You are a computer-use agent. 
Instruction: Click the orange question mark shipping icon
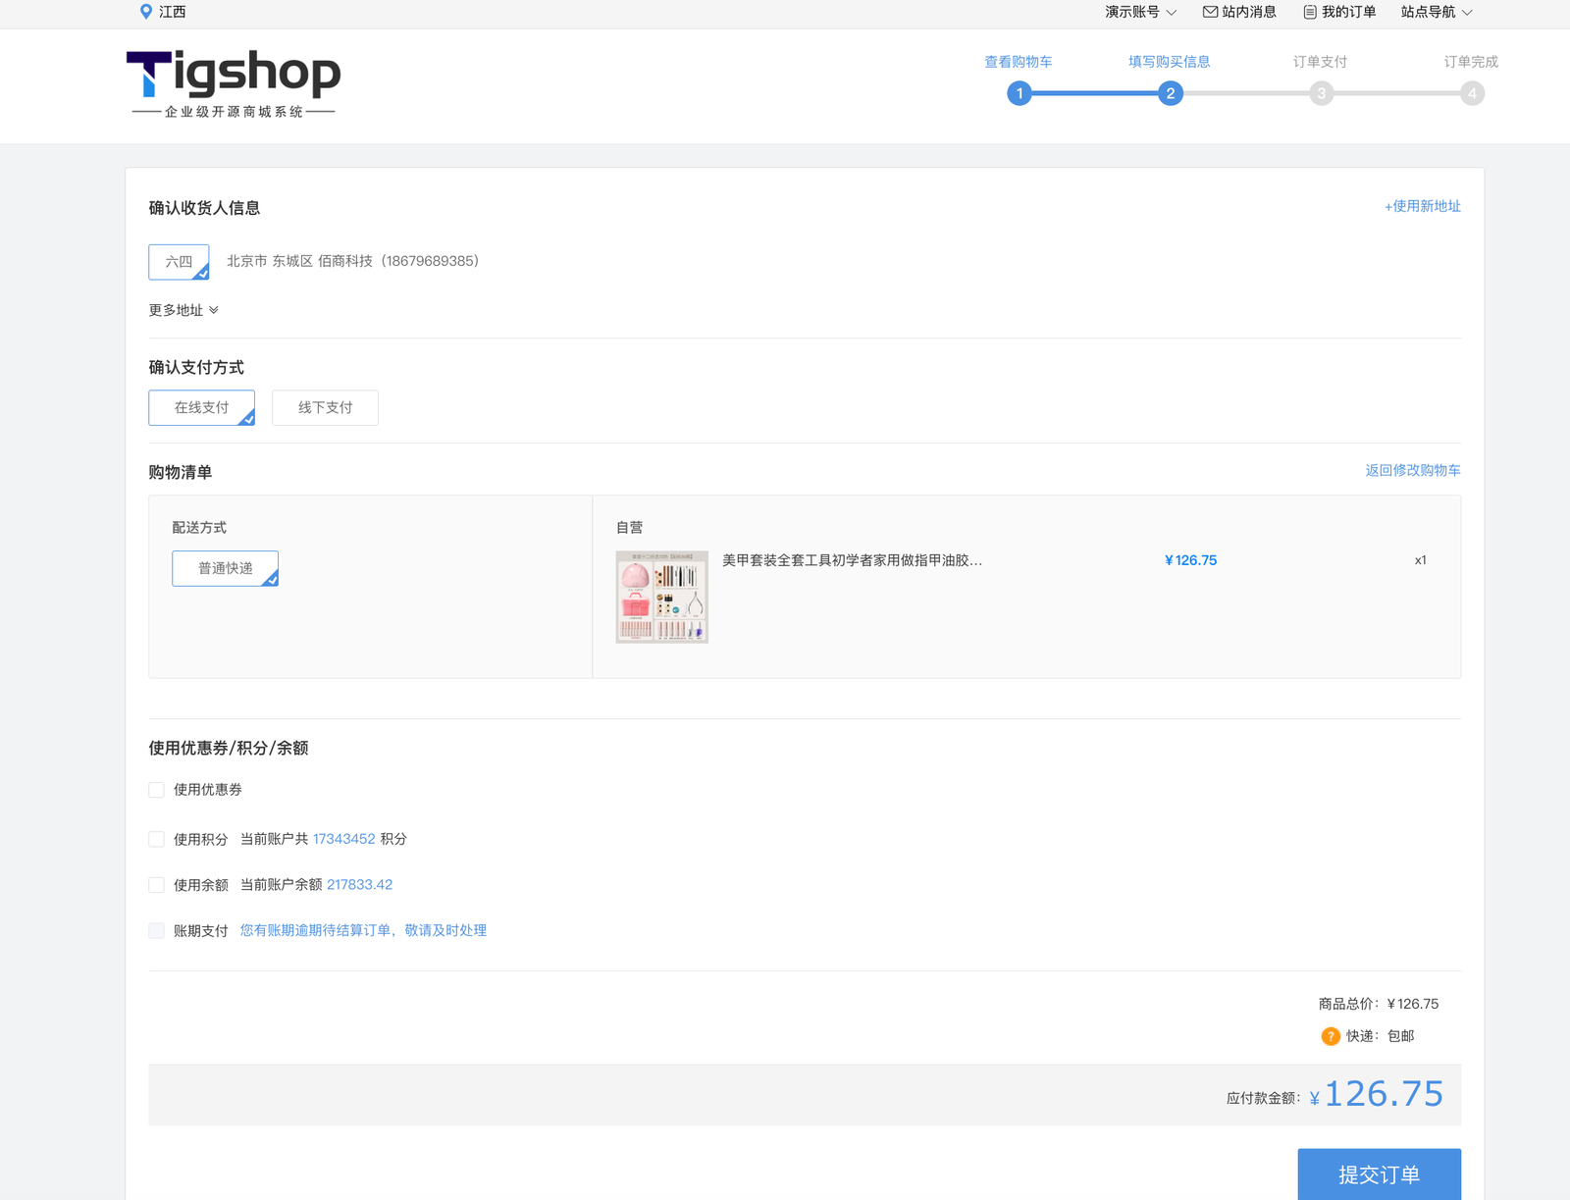(x=1331, y=1036)
